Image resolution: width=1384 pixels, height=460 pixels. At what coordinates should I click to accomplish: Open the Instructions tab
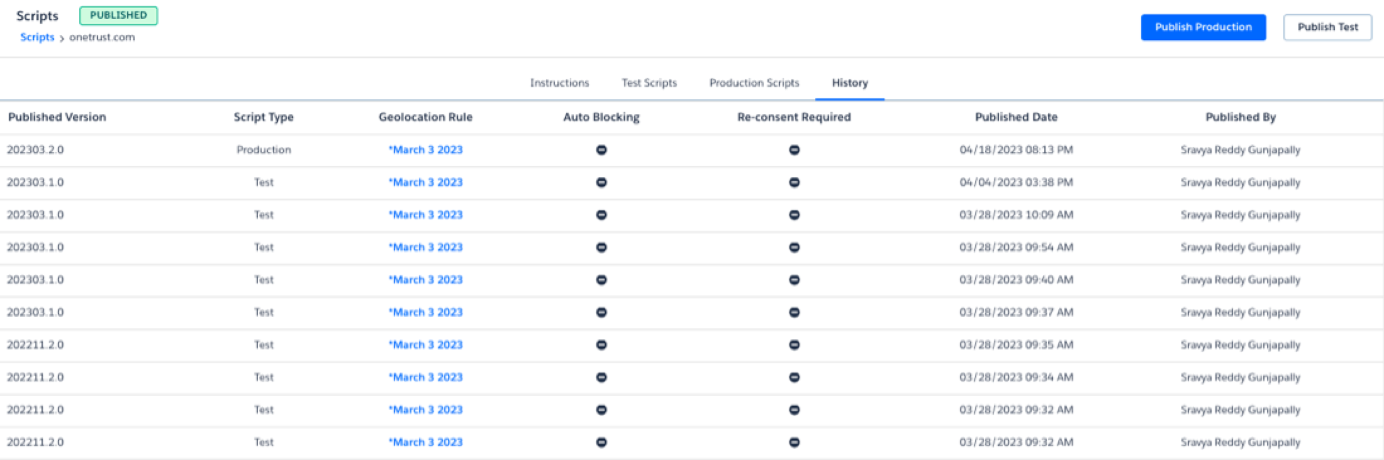[x=559, y=83]
